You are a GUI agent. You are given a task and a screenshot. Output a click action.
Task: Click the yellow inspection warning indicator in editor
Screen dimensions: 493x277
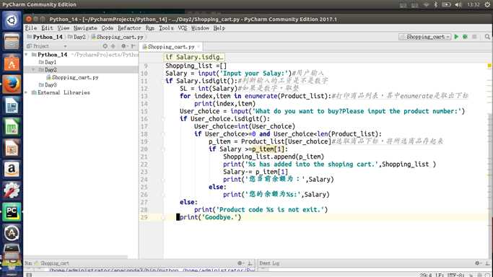point(489,66)
